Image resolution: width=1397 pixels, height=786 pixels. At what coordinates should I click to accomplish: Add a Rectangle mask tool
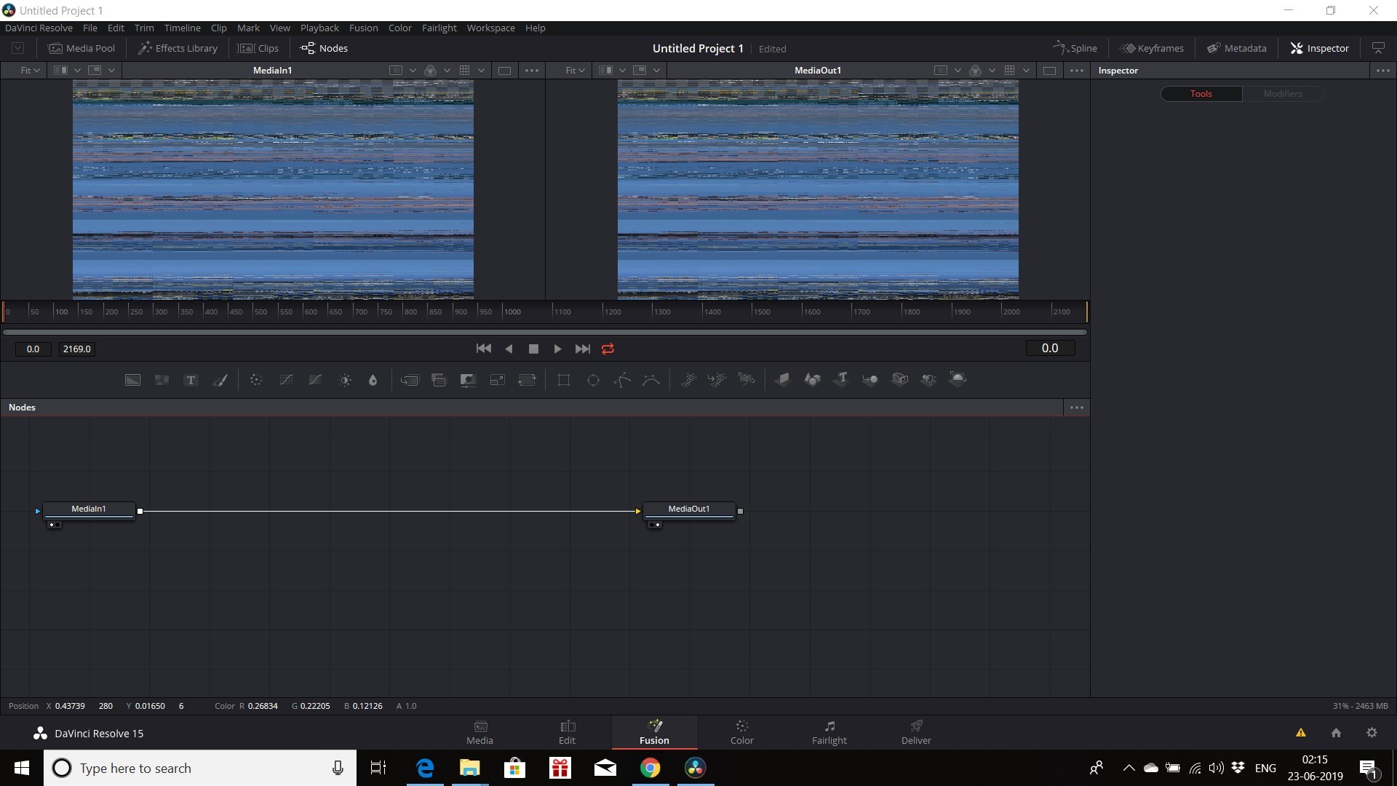[564, 380]
